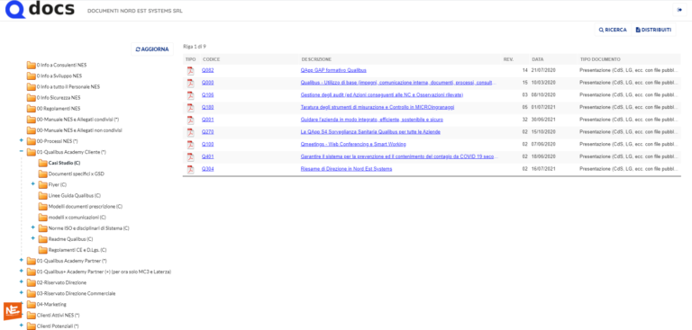The image size is (692, 330).
Task: Open the PDF icon for Q401
Action: [191, 156]
